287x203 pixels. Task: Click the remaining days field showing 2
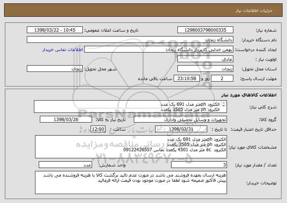(222, 79)
